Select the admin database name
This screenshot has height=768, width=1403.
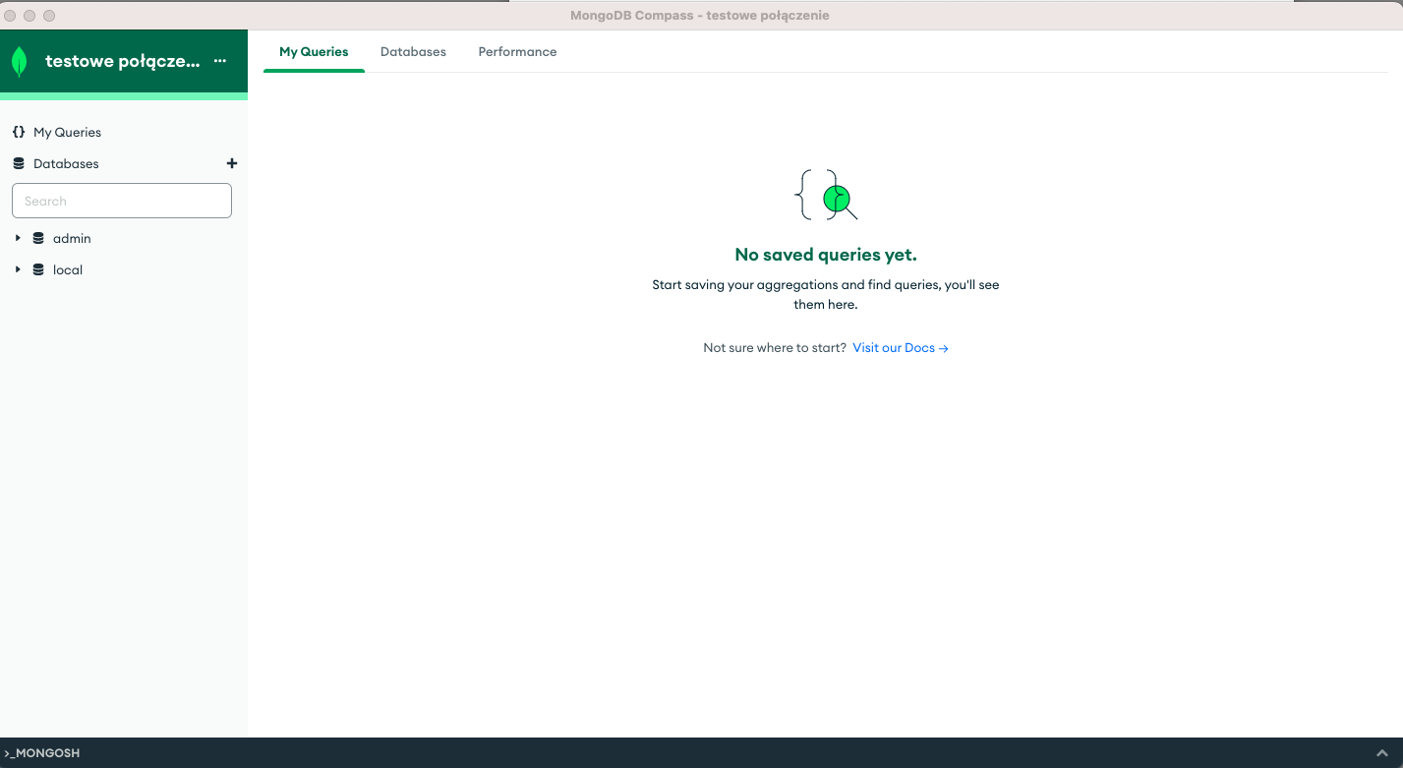(x=72, y=238)
